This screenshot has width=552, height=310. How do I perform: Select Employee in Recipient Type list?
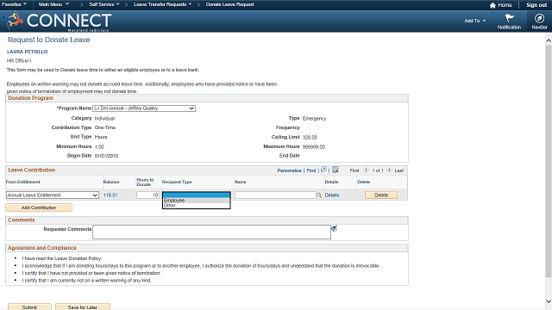(x=196, y=201)
